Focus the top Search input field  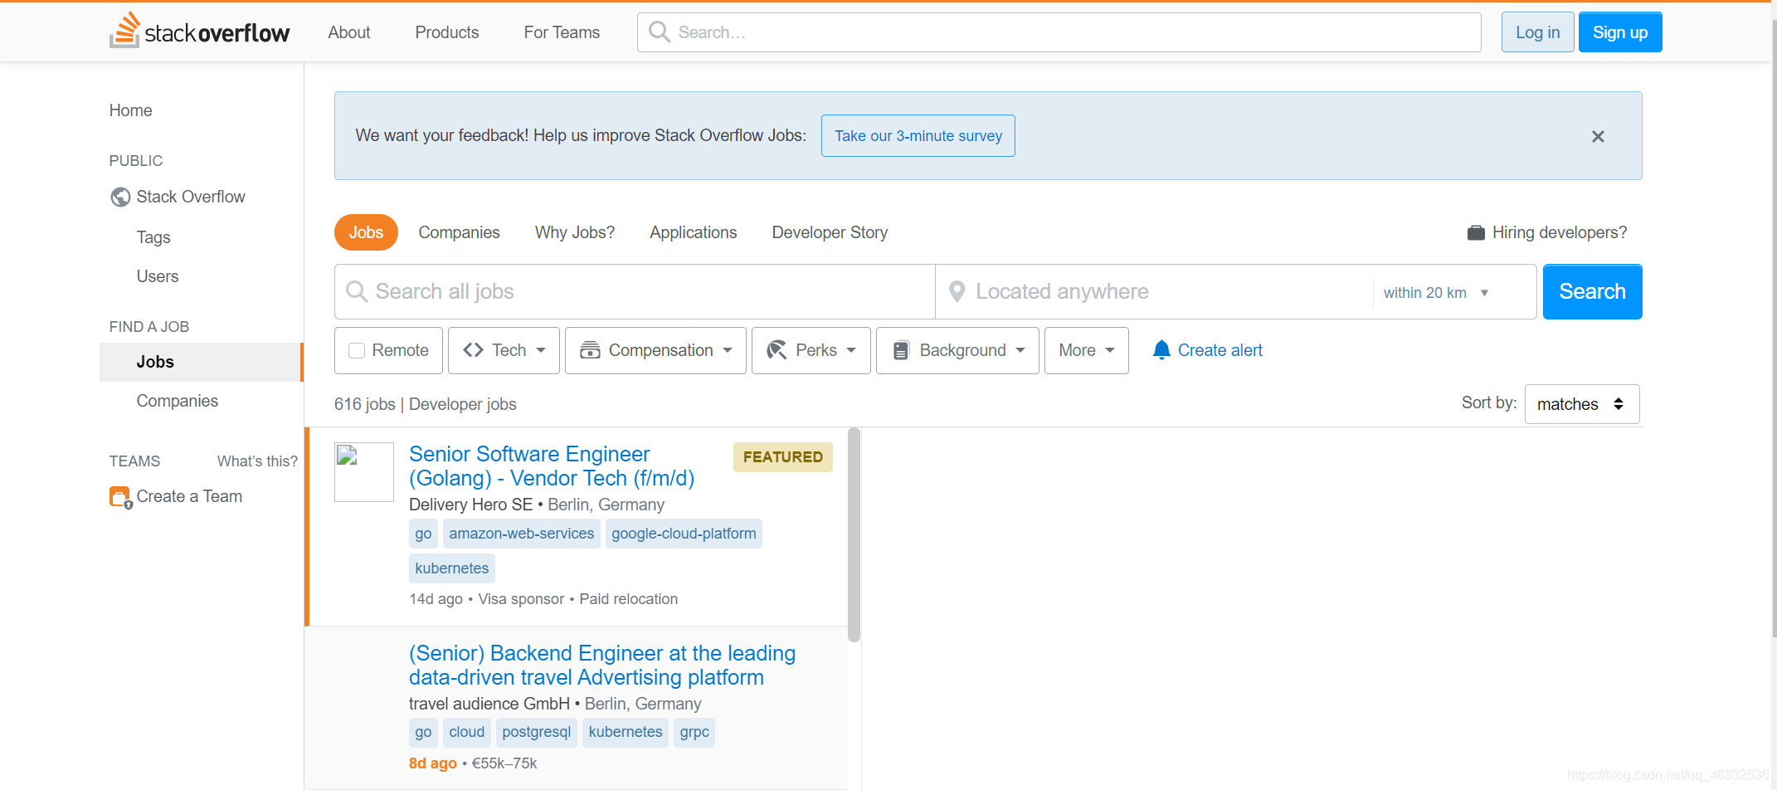click(x=1059, y=32)
